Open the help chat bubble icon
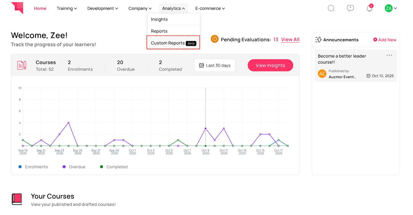Image resolution: width=413 pixels, height=215 pixels. tap(350, 8)
